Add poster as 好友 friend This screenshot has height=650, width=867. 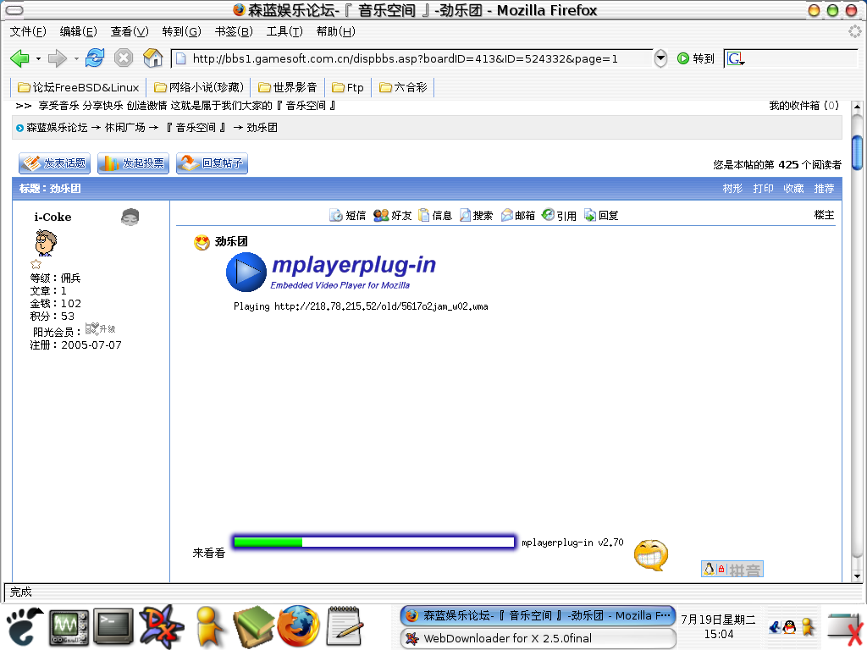coord(393,216)
